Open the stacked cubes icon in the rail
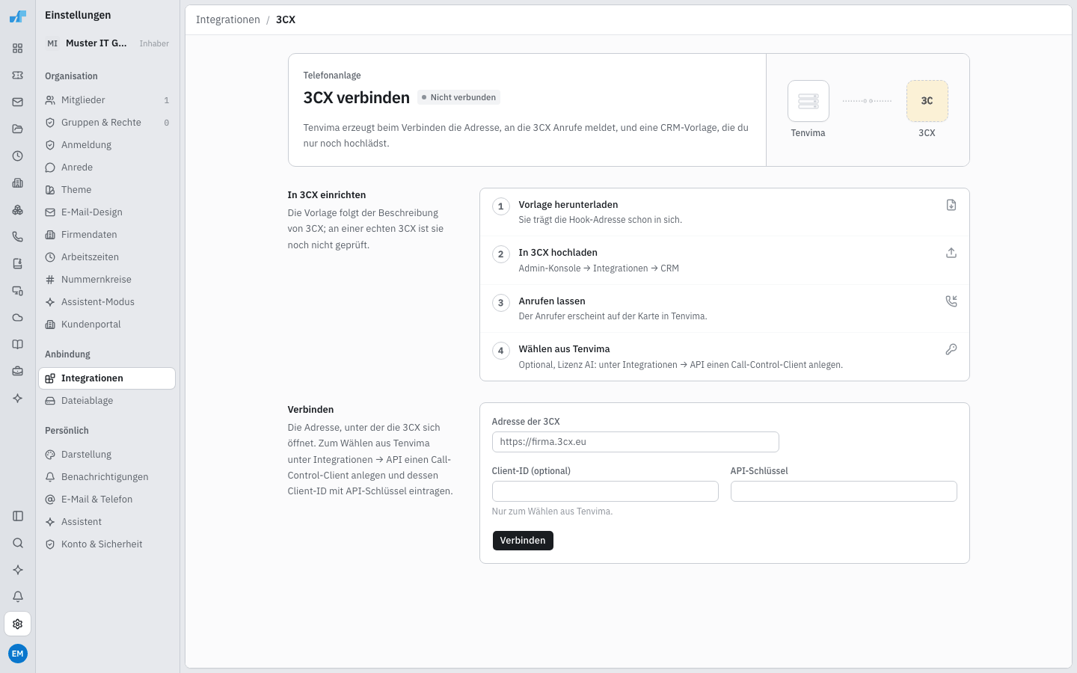1077x673 pixels. (x=18, y=210)
